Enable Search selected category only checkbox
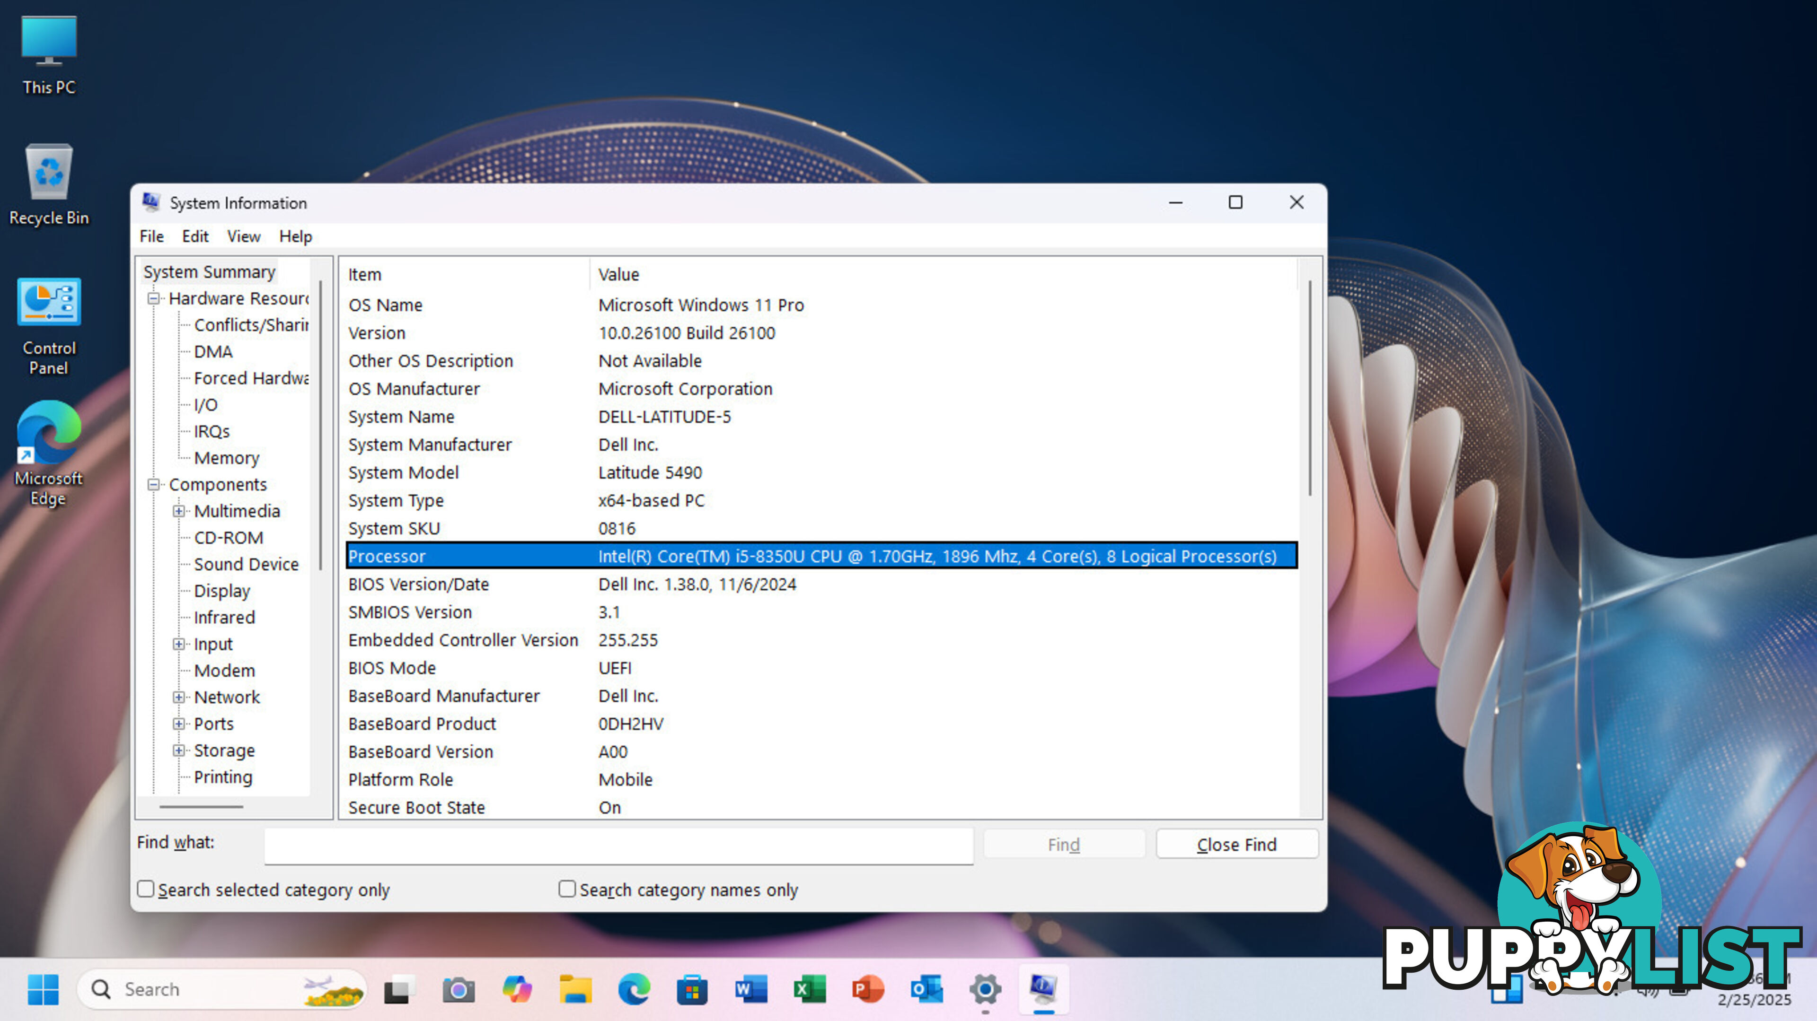The height and width of the screenshot is (1021, 1817). tap(145, 889)
